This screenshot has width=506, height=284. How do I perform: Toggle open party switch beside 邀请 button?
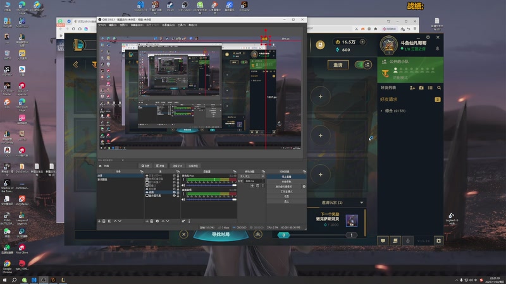point(363,65)
